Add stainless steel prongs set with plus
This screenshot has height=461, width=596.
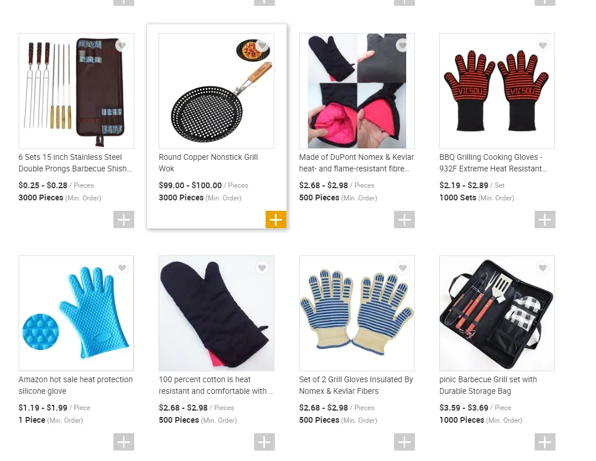pyautogui.click(x=123, y=219)
